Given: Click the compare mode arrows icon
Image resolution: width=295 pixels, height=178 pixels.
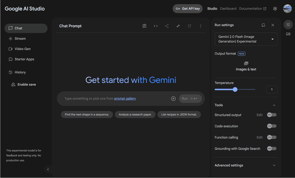Looking at the screenshot, I should [178, 26].
